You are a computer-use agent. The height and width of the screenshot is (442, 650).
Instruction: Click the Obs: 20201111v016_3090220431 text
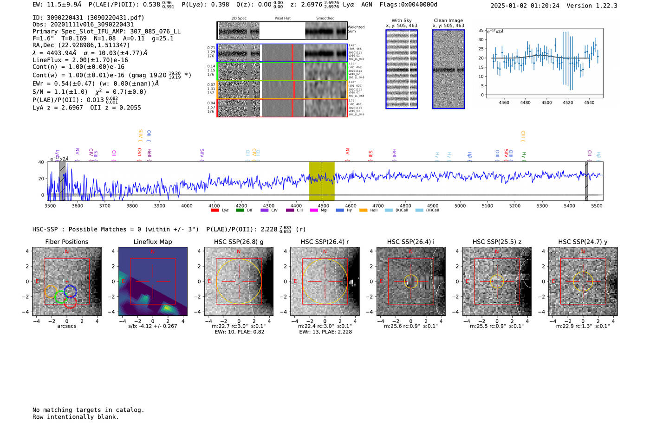(x=83, y=25)
